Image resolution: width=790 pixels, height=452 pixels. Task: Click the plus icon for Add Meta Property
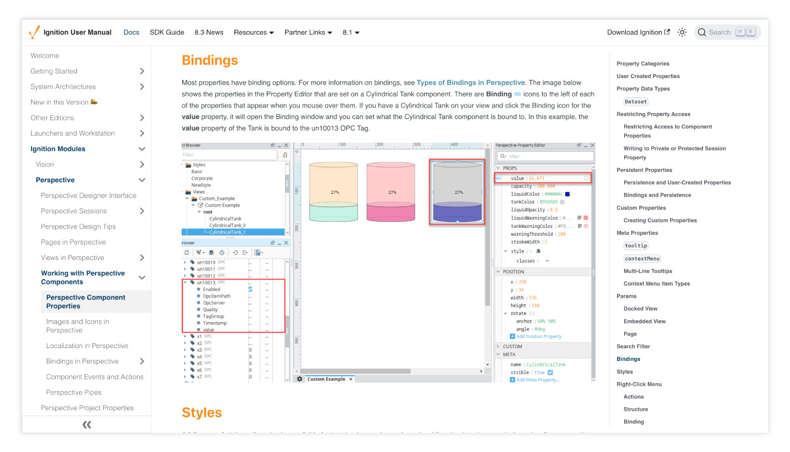[x=512, y=380]
